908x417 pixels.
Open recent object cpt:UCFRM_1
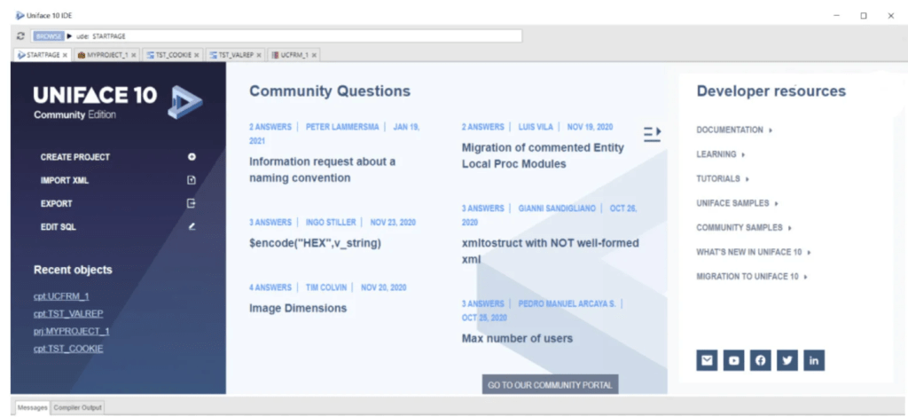(61, 296)
